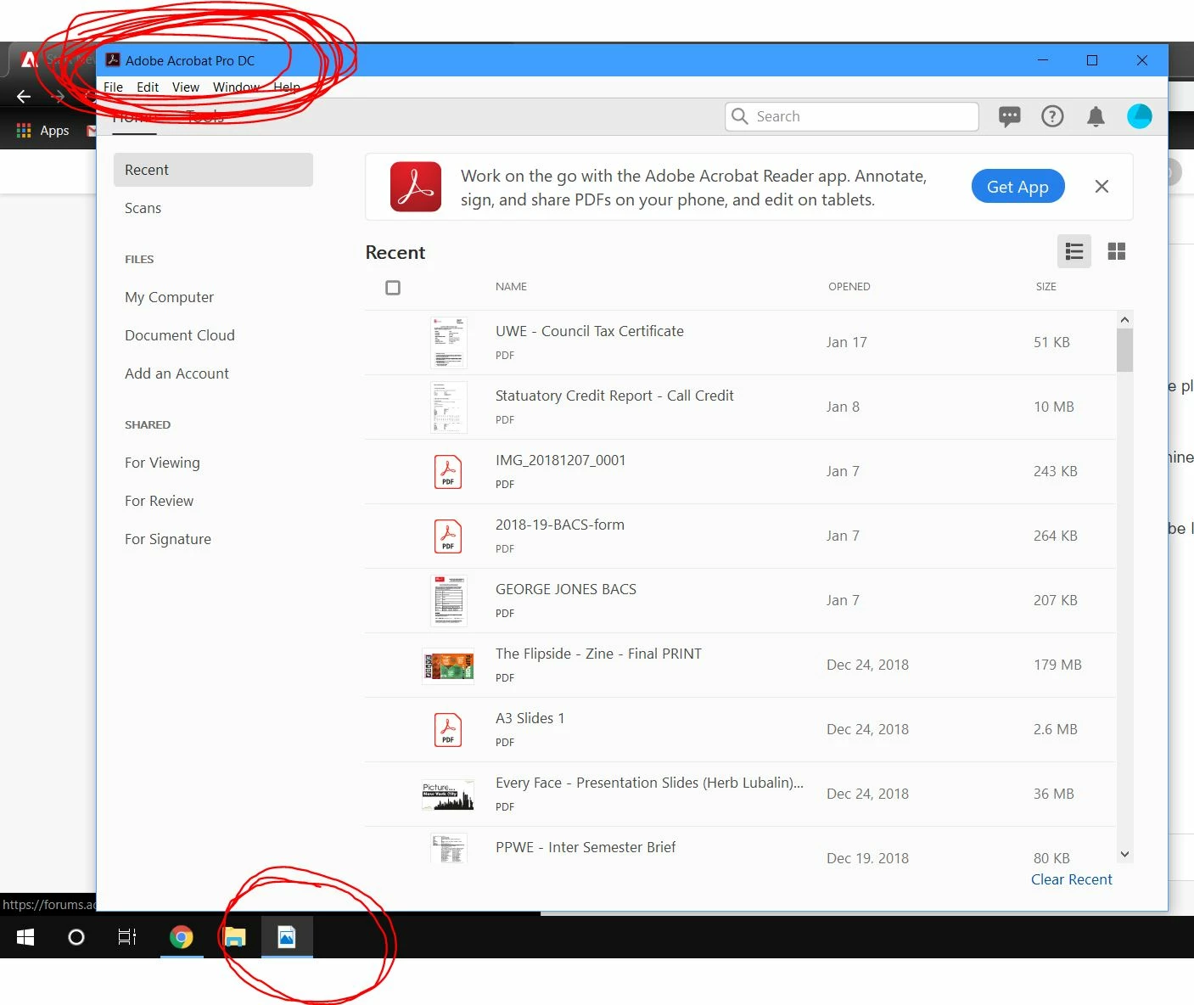Open the Window menu
1194x1005 pixels.
click(236, 87)
